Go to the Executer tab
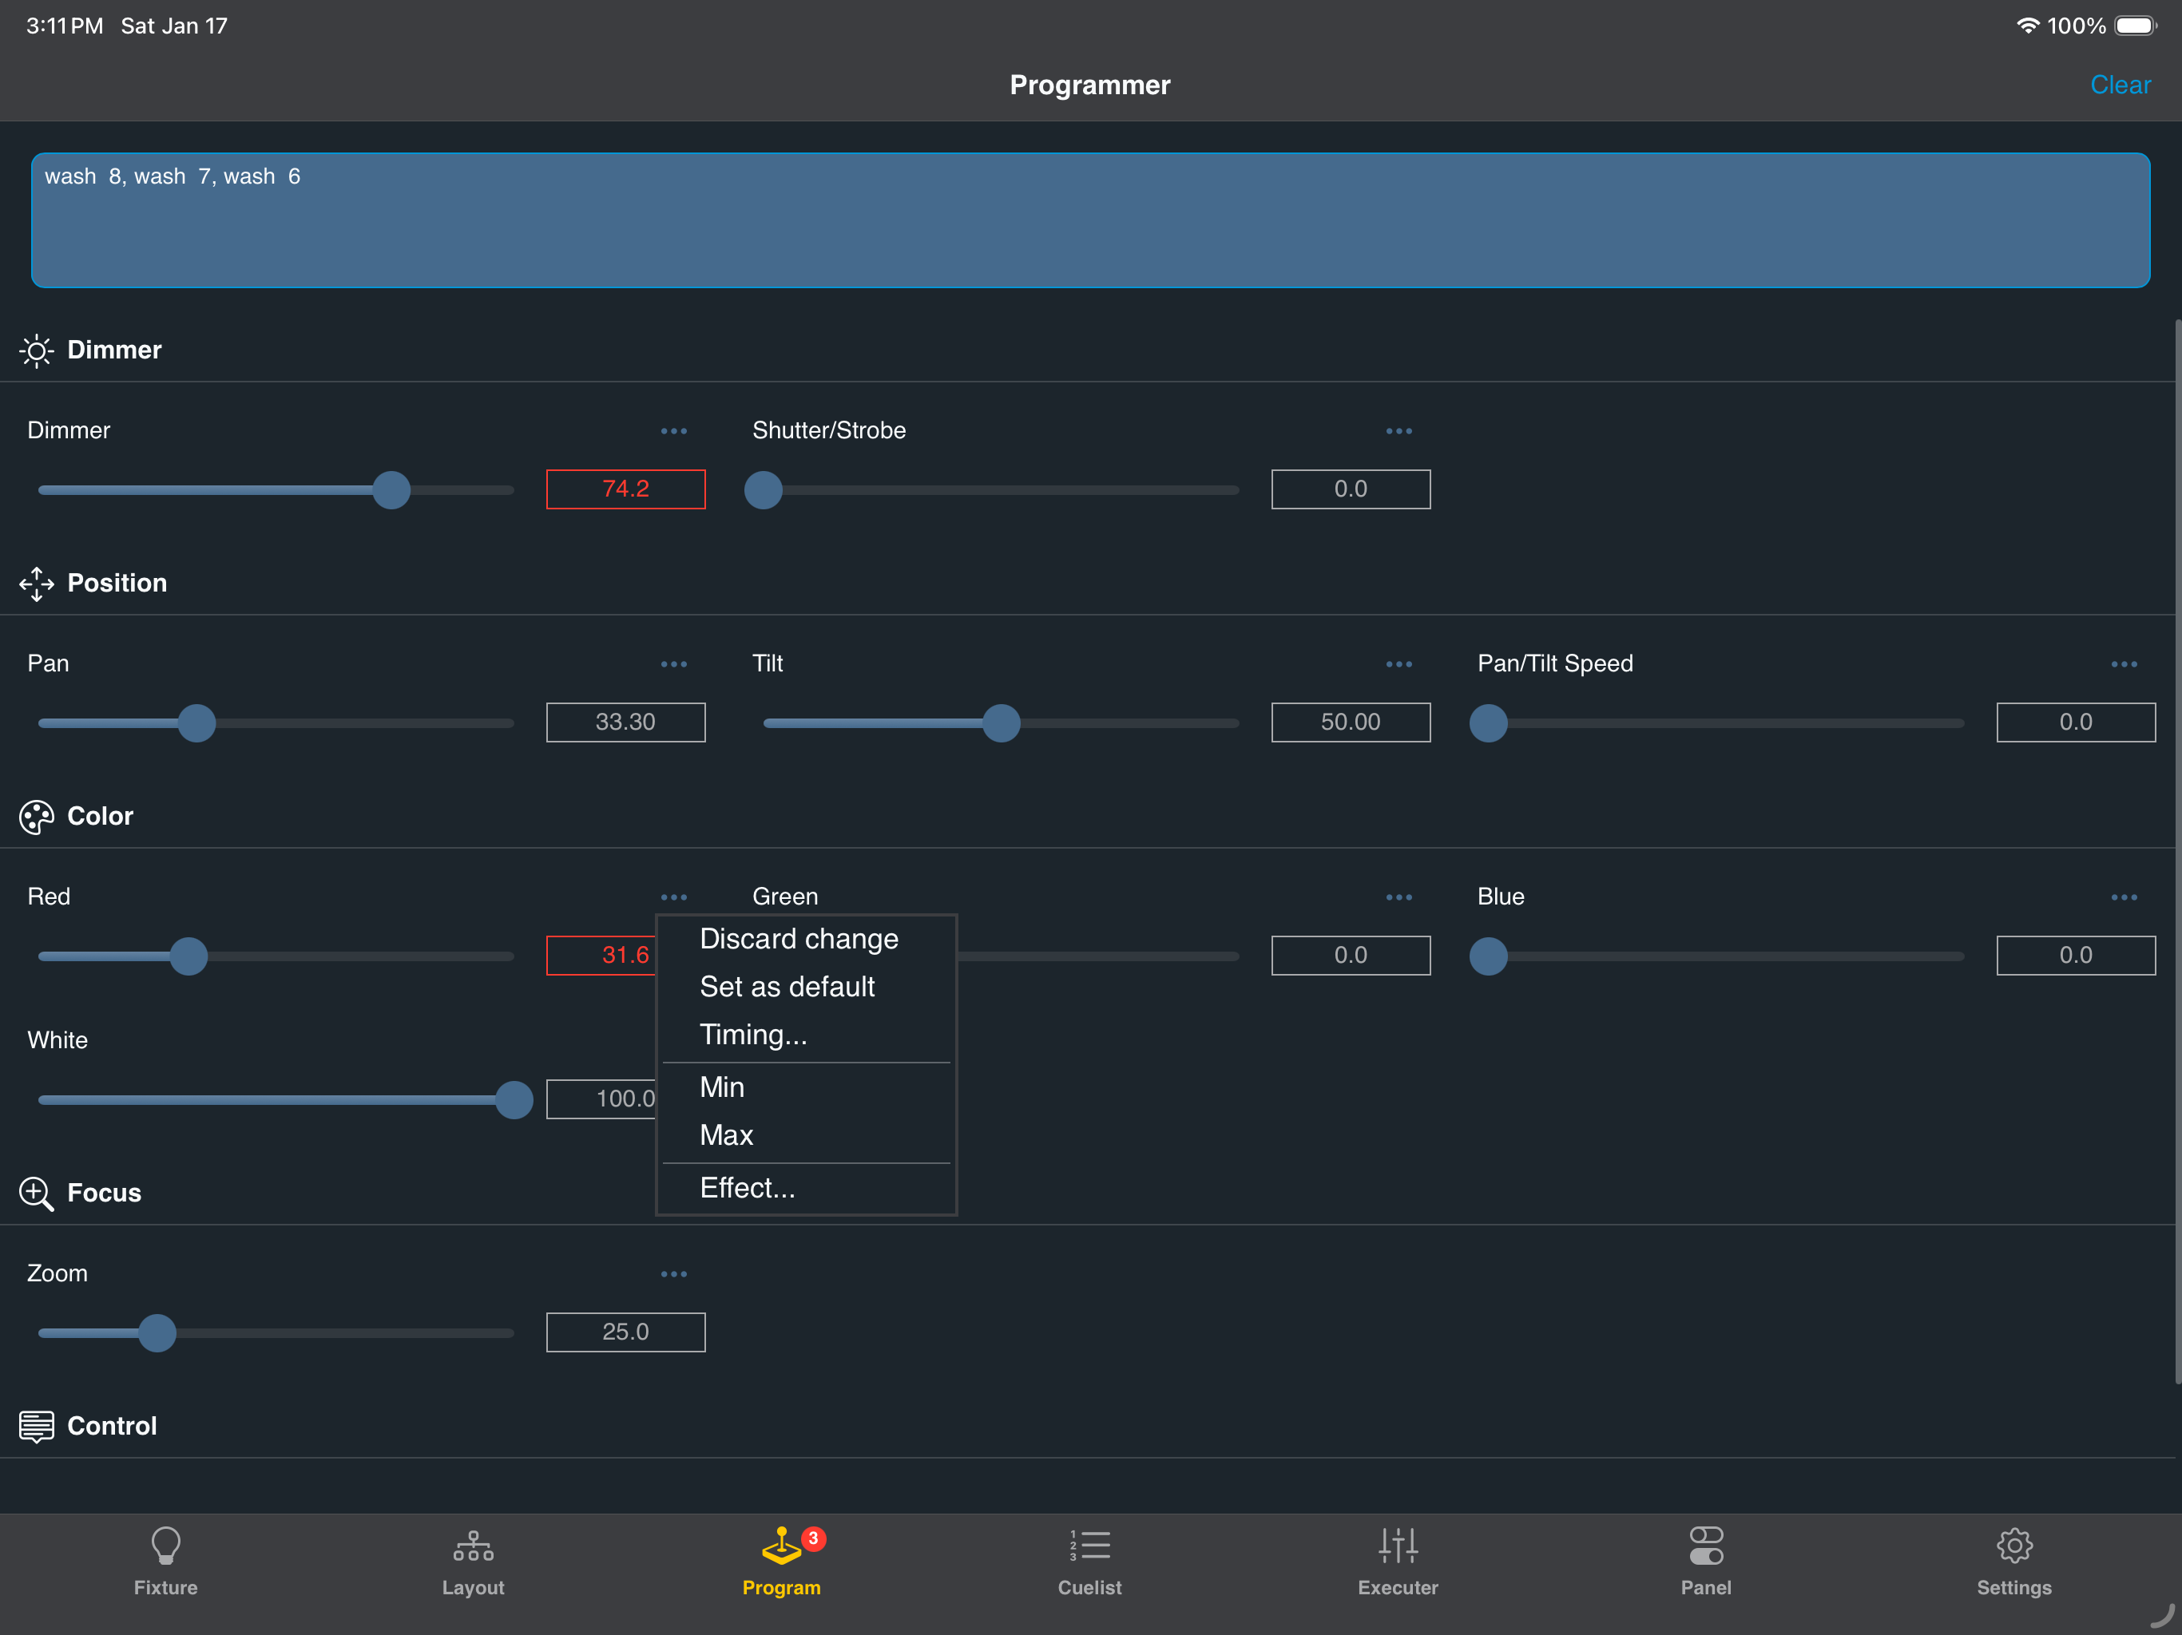 click(x=1398, y=1562)
